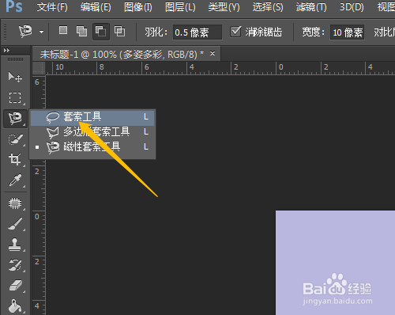395x315 pixels.
Task: Click the 羽化 feather input field
Action: 197,32
